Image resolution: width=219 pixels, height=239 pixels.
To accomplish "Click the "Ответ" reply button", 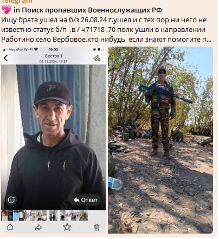I will click(x=86, y=200).
